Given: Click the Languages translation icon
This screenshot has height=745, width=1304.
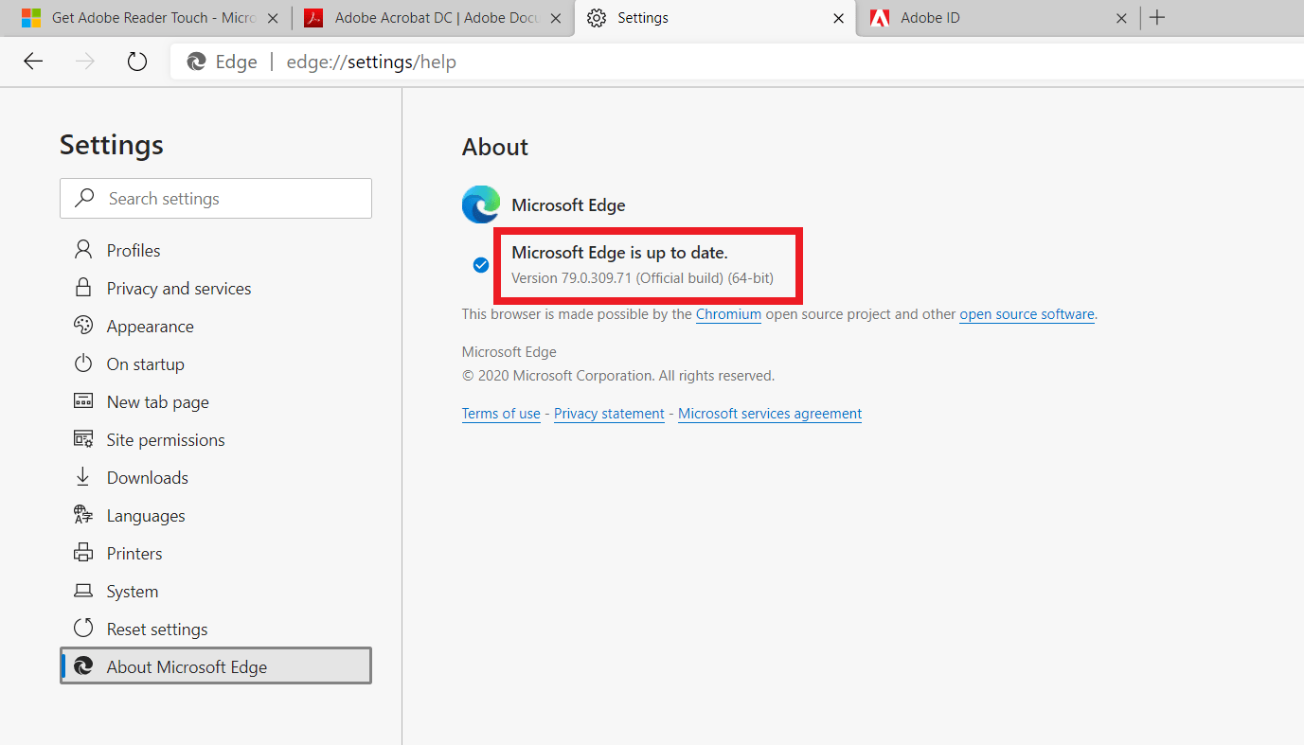Looking at the screenshot, I should [84, 515].
